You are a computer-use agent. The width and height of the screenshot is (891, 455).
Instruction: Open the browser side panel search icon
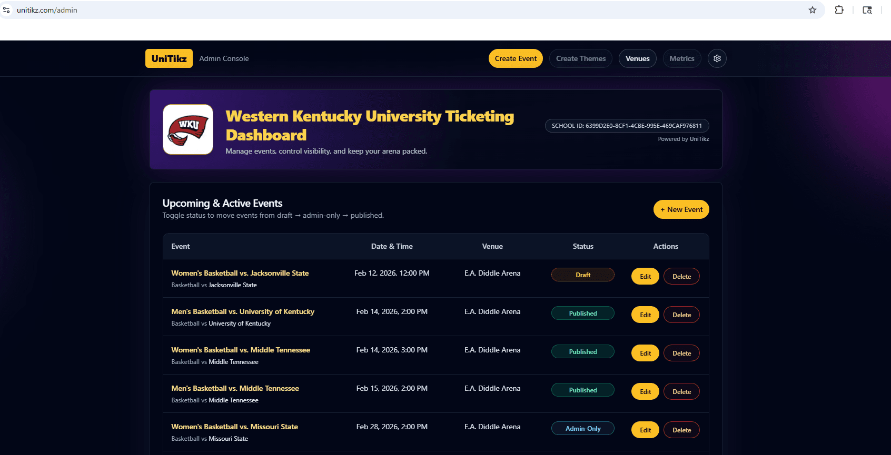[867, 10]
